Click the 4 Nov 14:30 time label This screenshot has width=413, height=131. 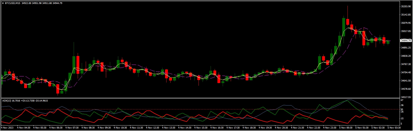coord(185,128)
